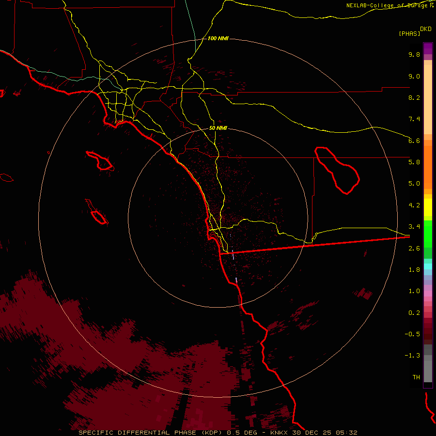Pick the cyan legend color band
This screenshot has width=436, height=436.
[428, 266]
